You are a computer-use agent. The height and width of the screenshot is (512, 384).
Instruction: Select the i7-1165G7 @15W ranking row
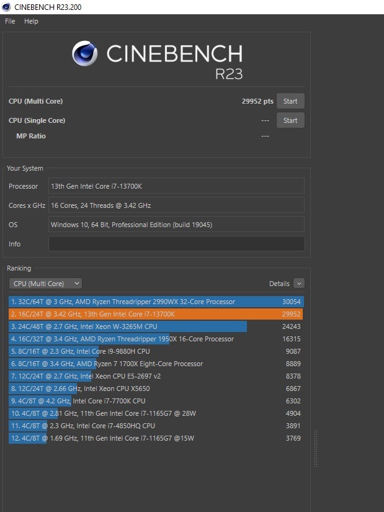pos(156,438)
